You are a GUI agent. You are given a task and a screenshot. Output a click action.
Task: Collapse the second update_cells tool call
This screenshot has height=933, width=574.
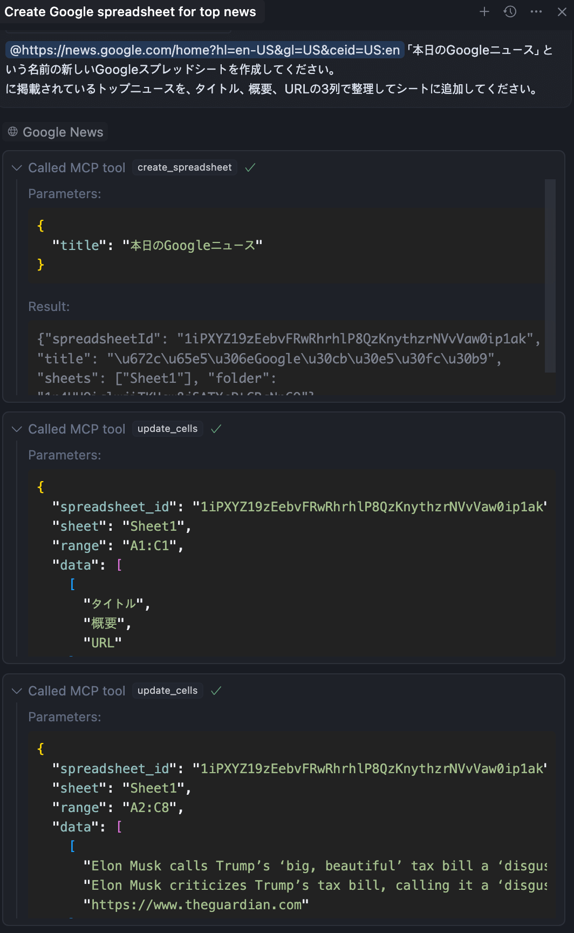[17, 691]
